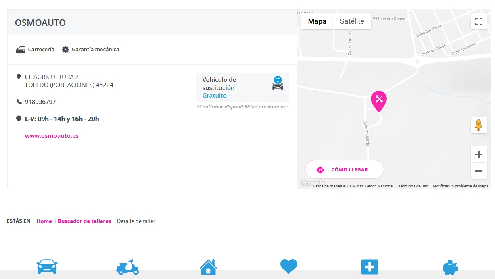This screenshot has width=495, height=279.
Task: Open the www.osmoauto.es website link
Action: click(x=52, y=136)
